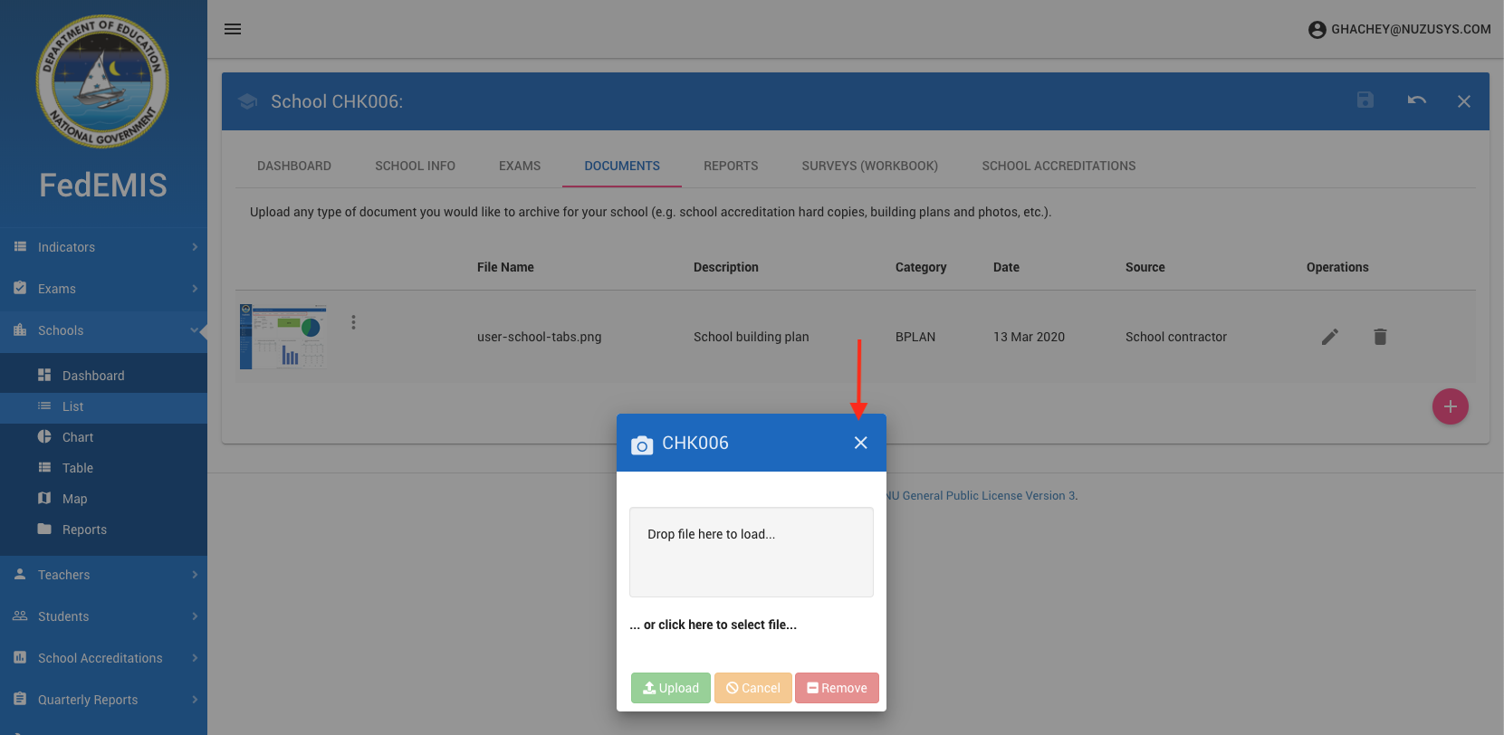Screen dimensions: 1504x735
Task: Switch to the School Info tab
Action: pos(415,166)
